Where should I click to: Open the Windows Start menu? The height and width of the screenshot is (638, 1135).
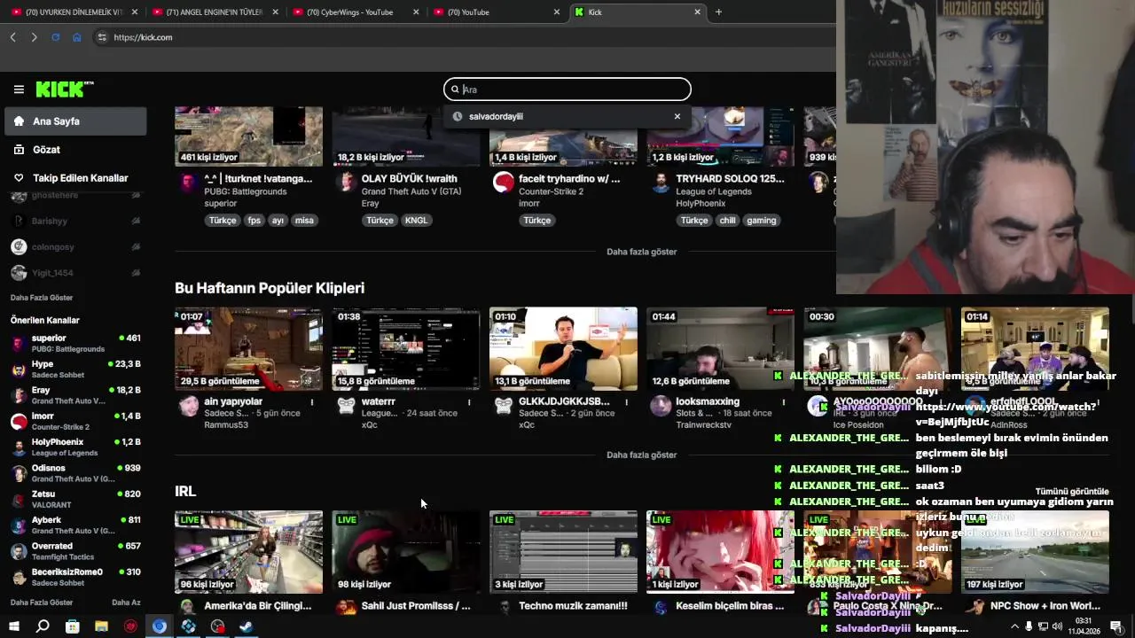[13, 626]
